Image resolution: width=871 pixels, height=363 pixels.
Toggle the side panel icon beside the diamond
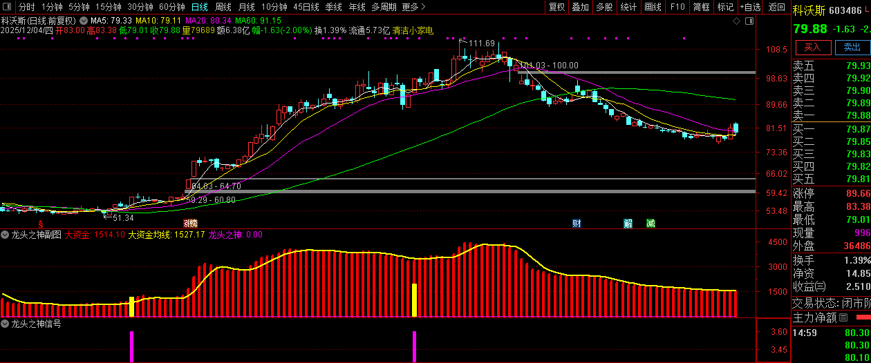tap(749, 21)
